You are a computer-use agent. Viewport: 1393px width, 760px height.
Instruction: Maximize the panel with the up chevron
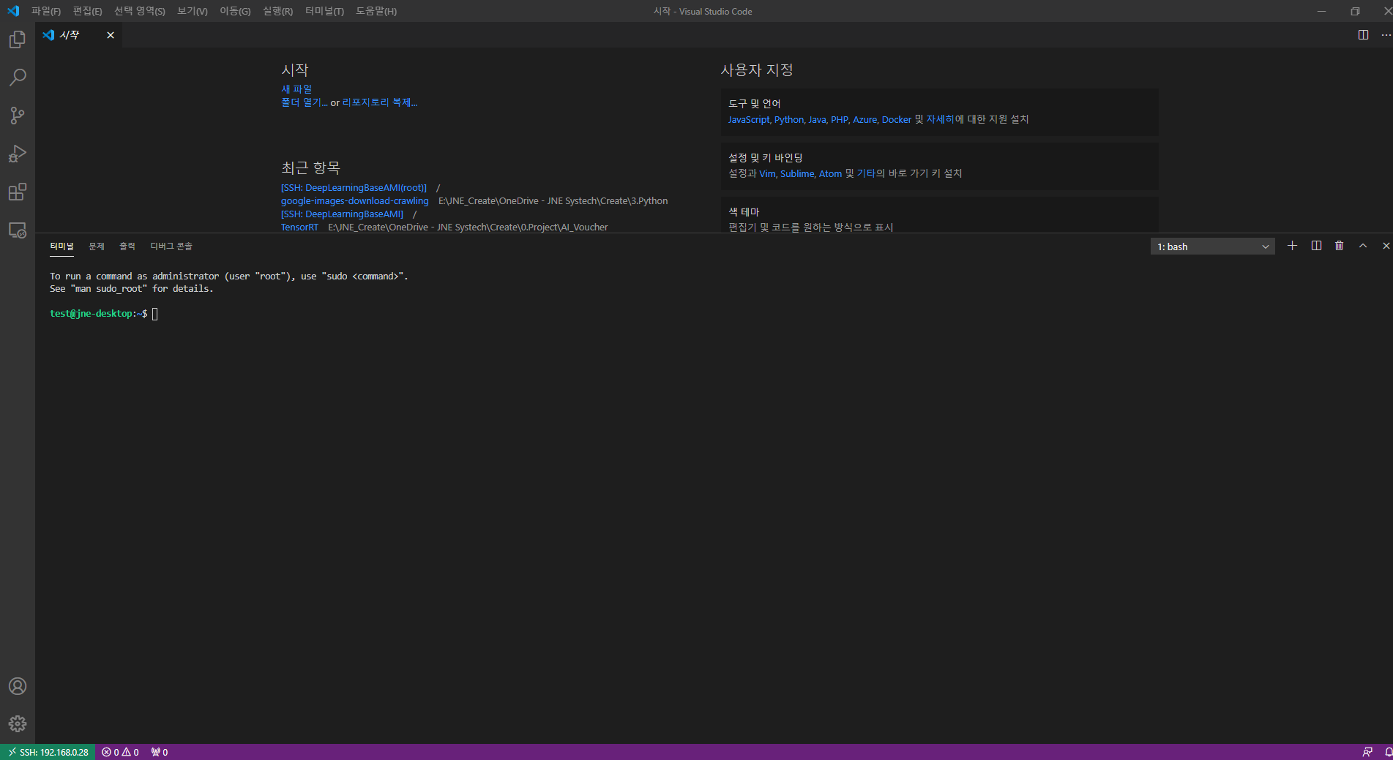point(1363,246)
